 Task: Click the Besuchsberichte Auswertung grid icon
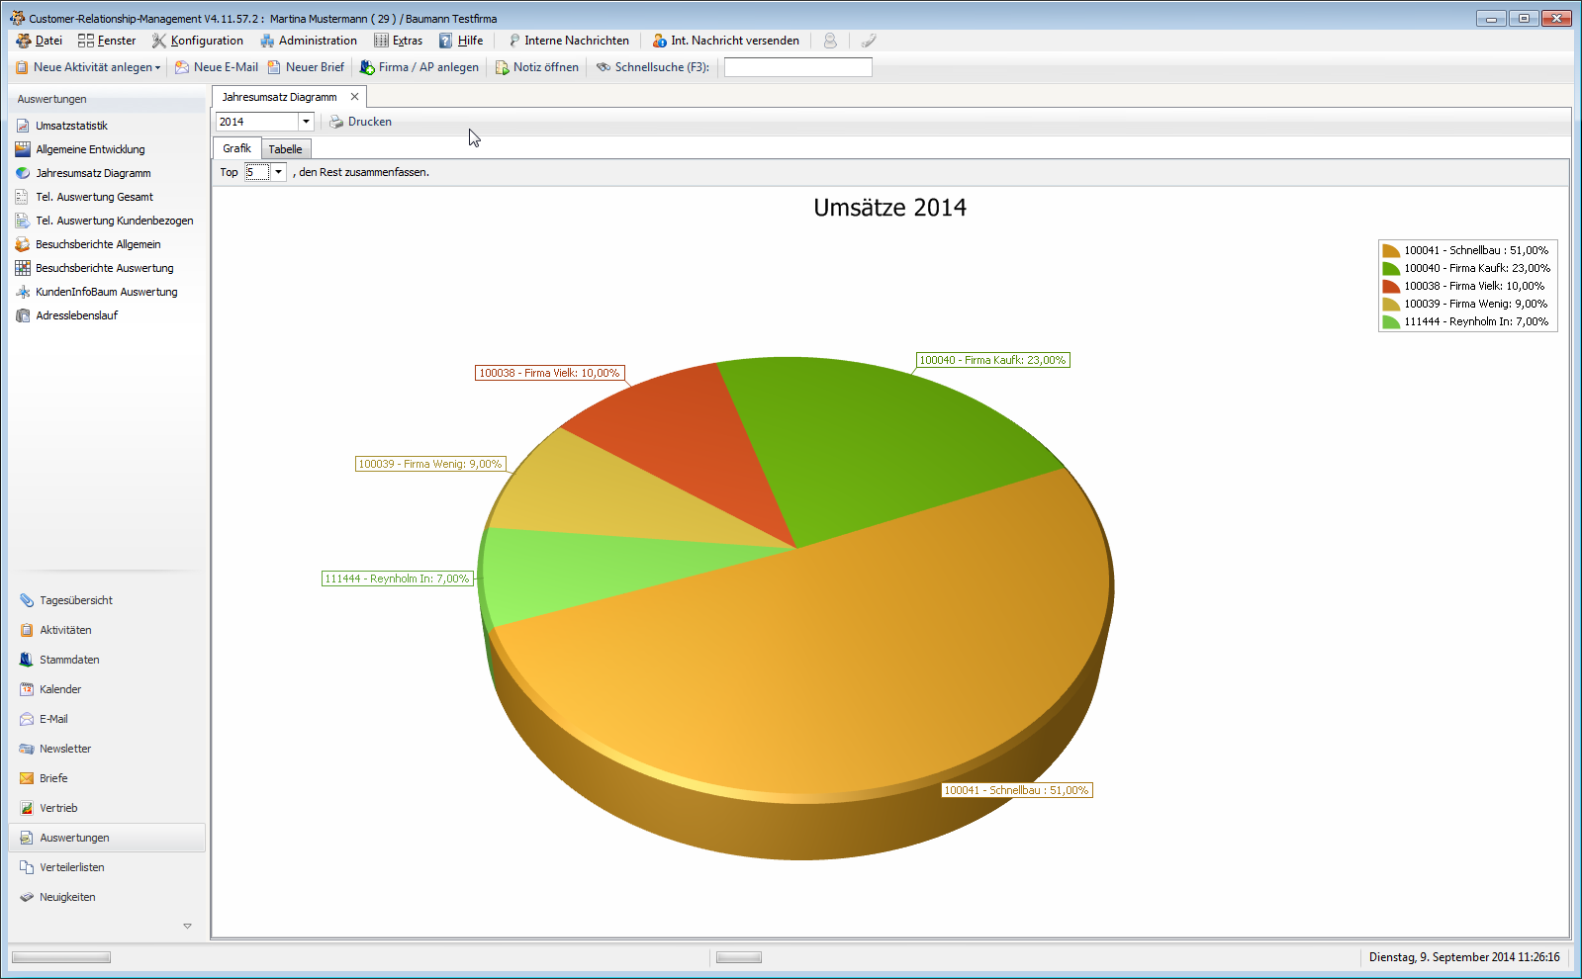click(23, 268)
